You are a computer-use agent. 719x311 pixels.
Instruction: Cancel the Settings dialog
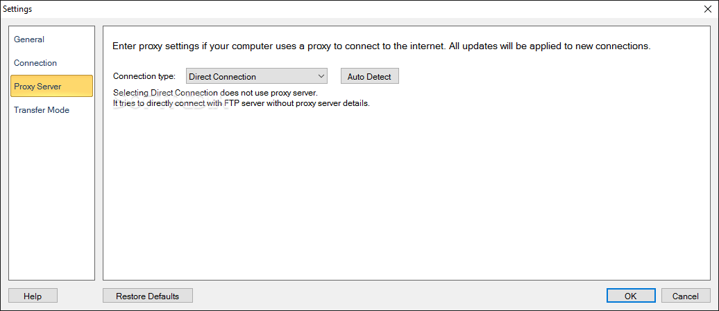pos(686,296)
